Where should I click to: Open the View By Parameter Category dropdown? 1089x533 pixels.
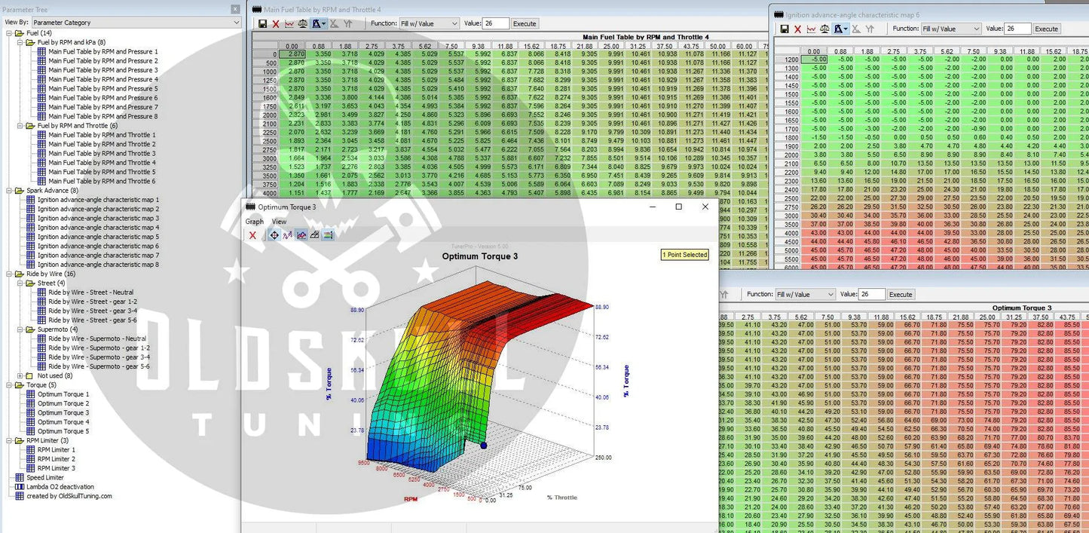click(136, 23)
